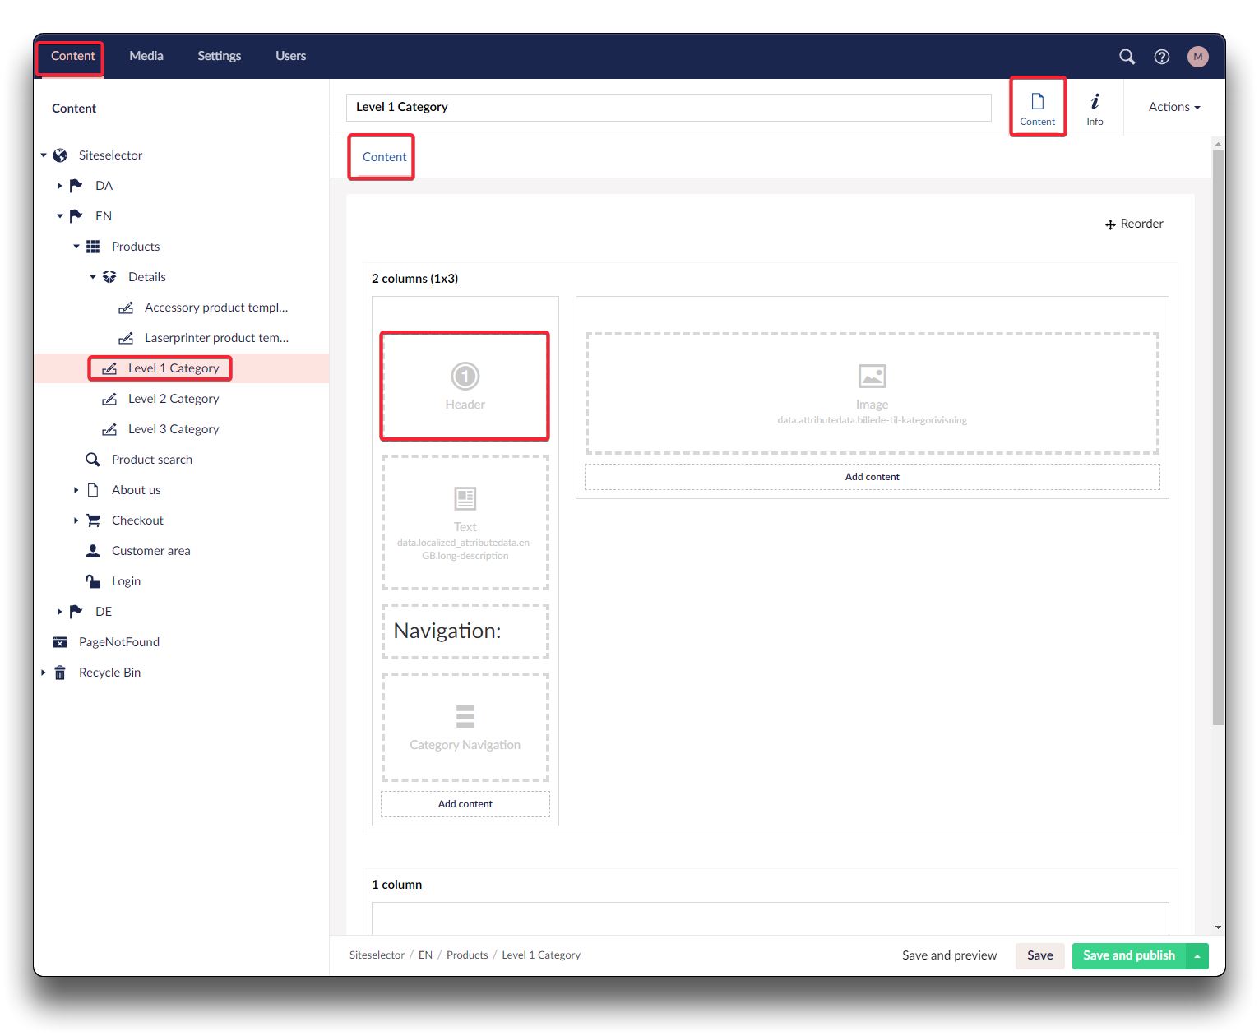
Task: Select the Image placeholder element
Action: pos(872,394)
